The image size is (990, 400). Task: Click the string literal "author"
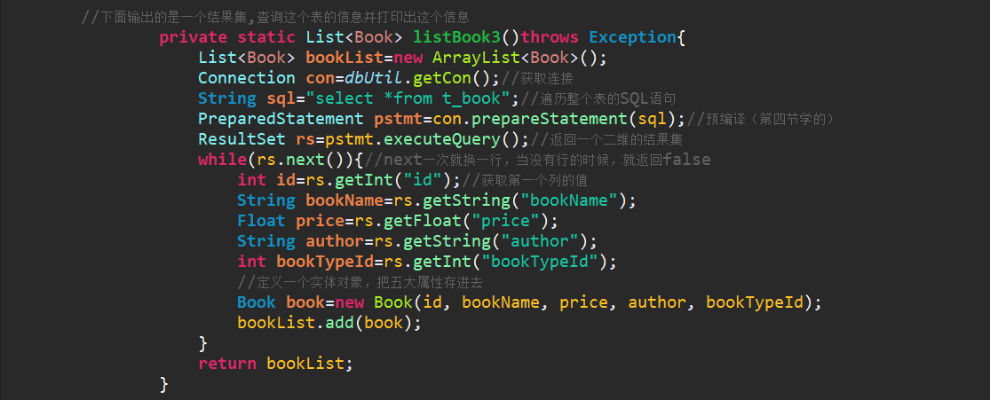[x=540, y=240]
